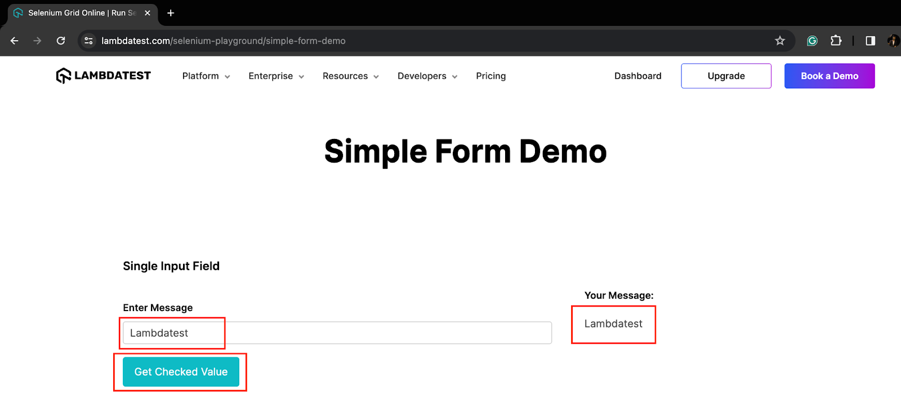Expand the Developers menu
901x414 pixels.
pos(427,76)
